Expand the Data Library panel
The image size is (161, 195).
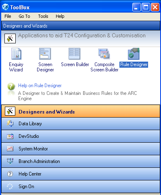pyautogui.click(x=81, y=124)
